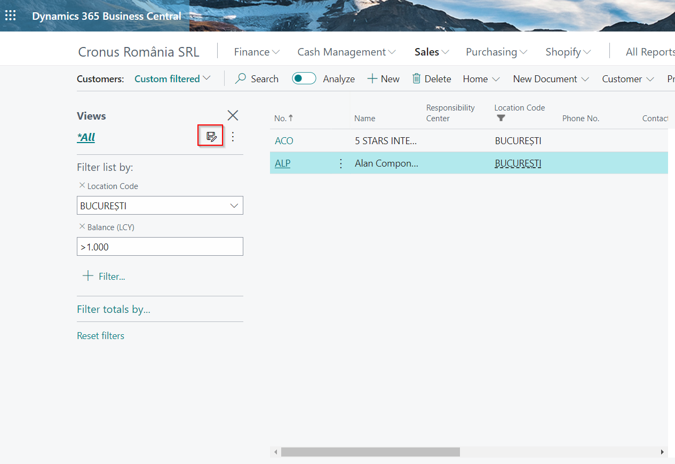Open customer ACO record link

[x=284, y=141]
